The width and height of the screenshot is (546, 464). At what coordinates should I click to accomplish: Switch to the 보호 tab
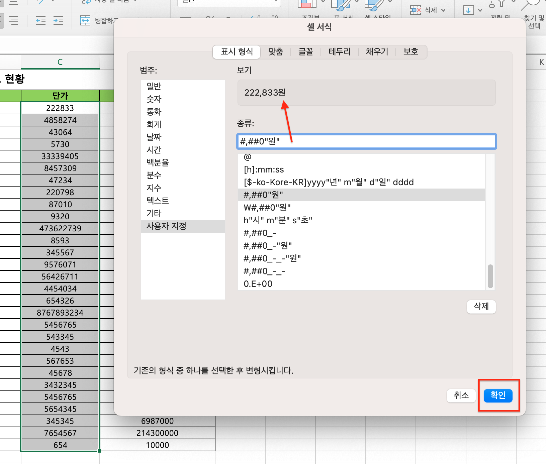pos(411,51)
